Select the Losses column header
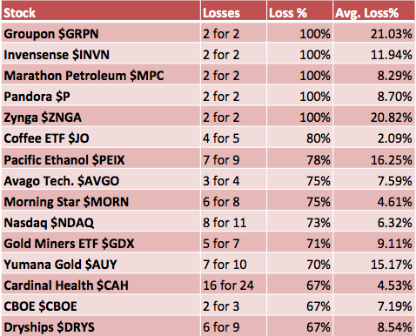Image resolution: width=416 pixels, height=336 pixels. tap(233, 12)
